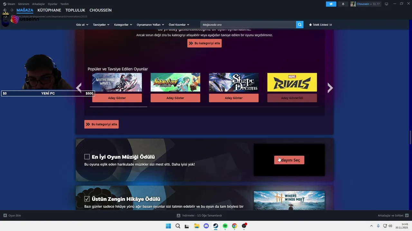Click the microphone tray icon
The height and width of the screenshot is (231, 412).
coord(378,226)
